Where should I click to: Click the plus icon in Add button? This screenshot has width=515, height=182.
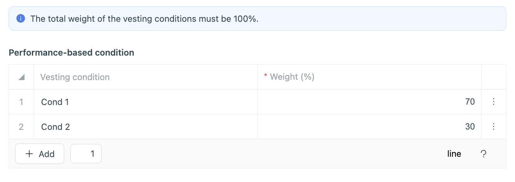[x=29, y=154]
